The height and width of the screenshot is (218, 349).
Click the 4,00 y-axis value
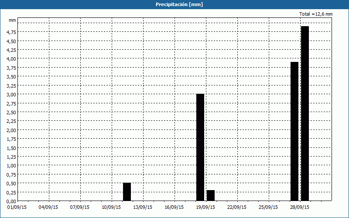pos(11,59)
